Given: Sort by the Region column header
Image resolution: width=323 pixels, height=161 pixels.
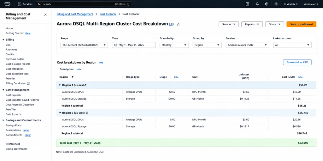Looking at the screenshot, I should [x=67, y=77].
